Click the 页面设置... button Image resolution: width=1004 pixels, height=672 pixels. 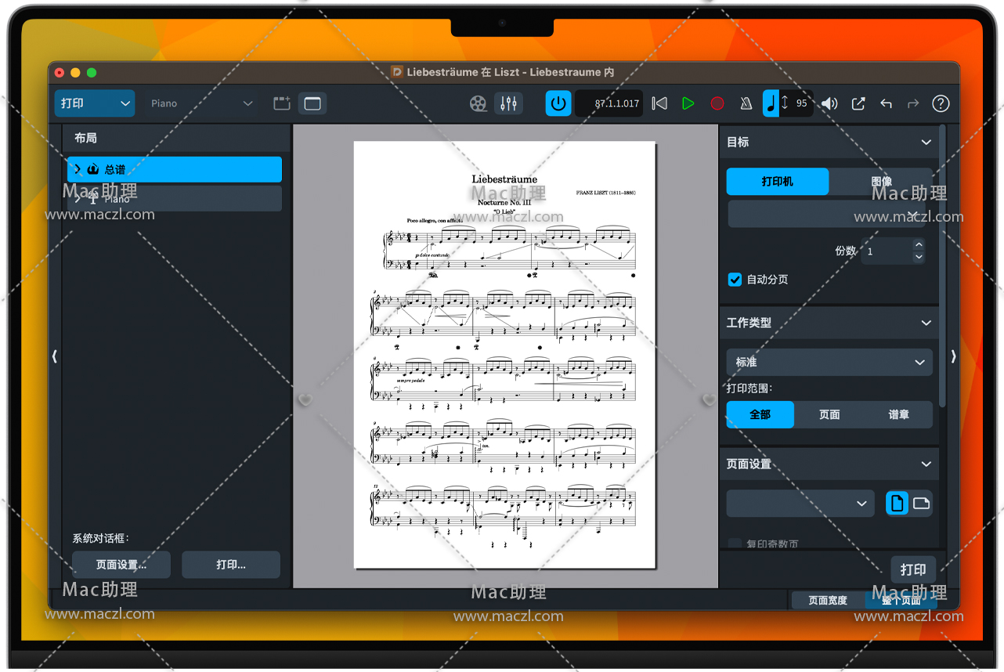121,565
